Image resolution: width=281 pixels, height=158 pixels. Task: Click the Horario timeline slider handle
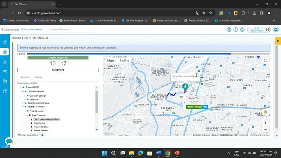pyautogui.click(x=230, y=54)
